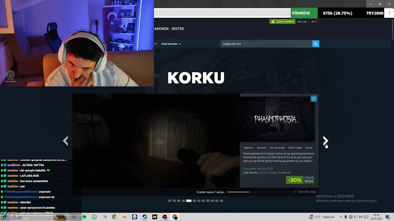Click chat message 'anyorum da'

tap(46, 197)
